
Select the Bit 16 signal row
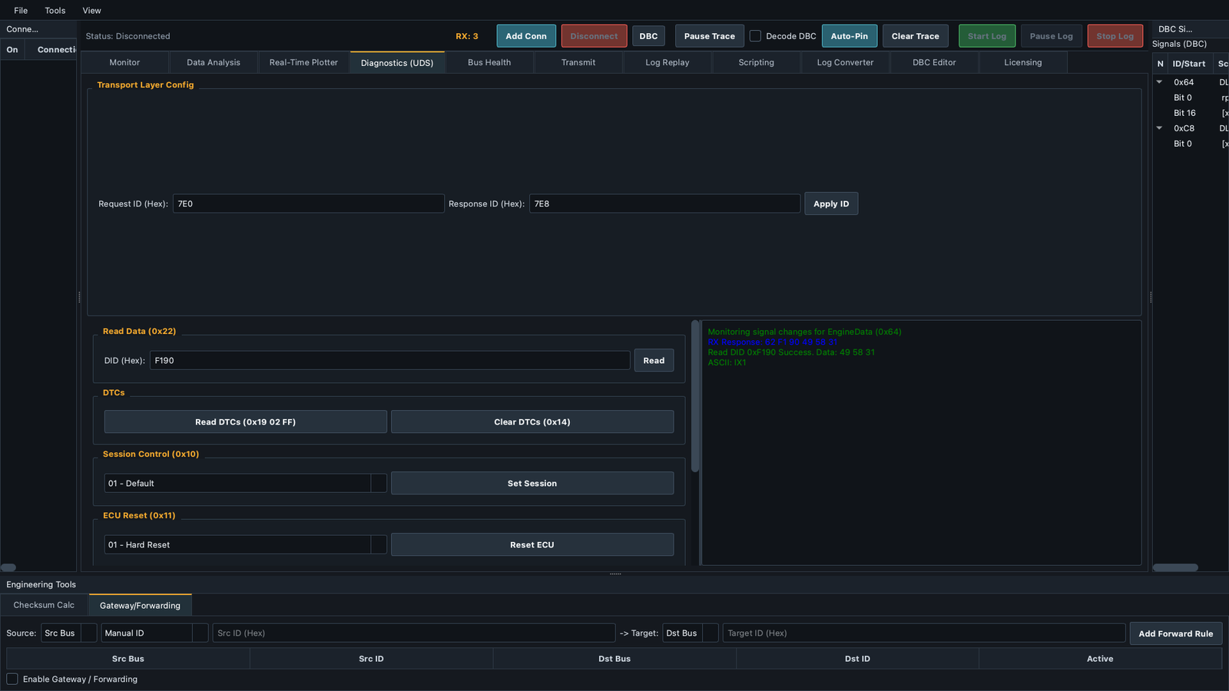click(1191, 113)
